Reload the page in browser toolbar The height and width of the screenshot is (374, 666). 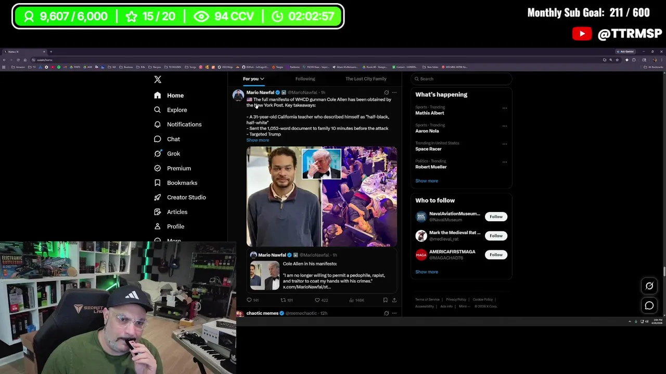pyautogui.click(x=18, y=60)
